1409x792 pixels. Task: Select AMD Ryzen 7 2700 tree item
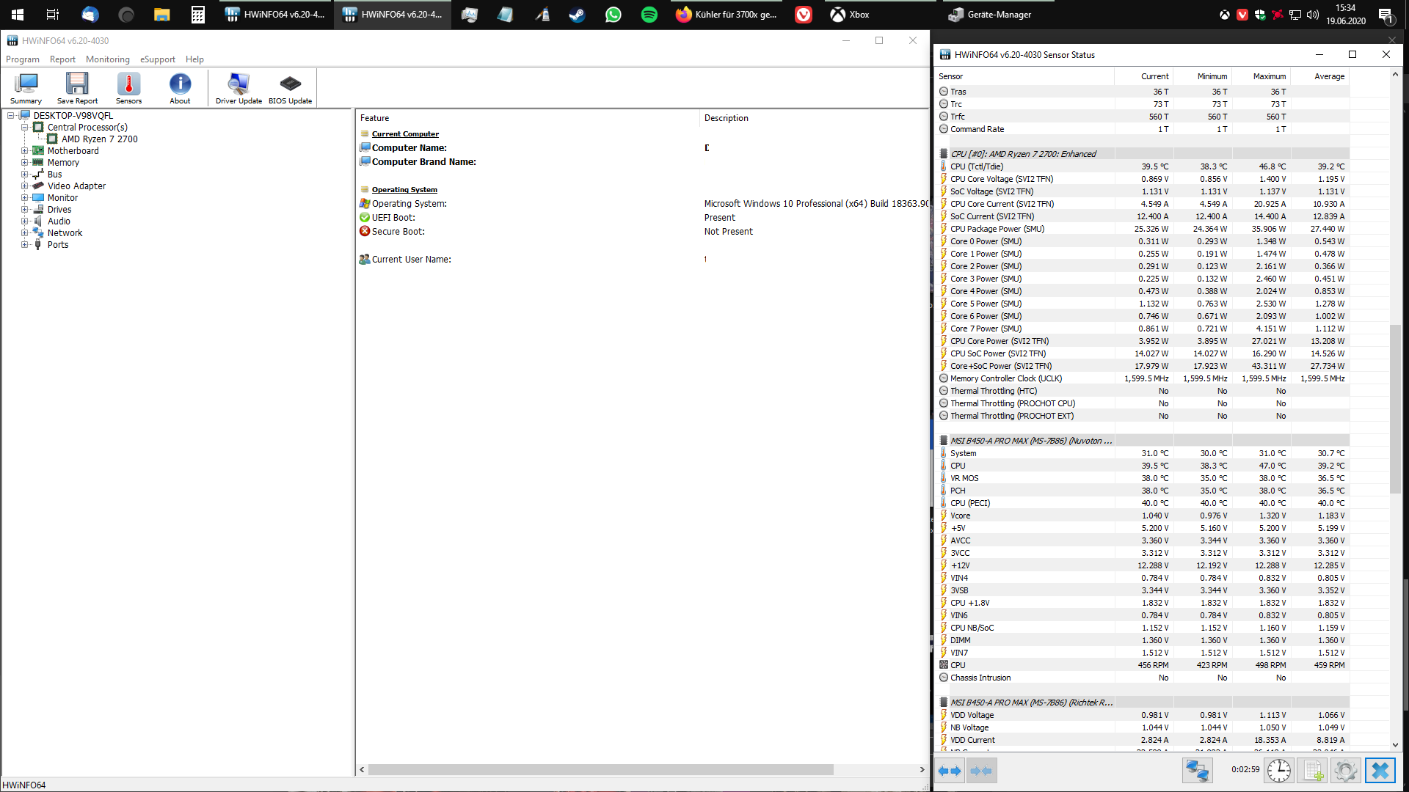(x=99, y=139)
